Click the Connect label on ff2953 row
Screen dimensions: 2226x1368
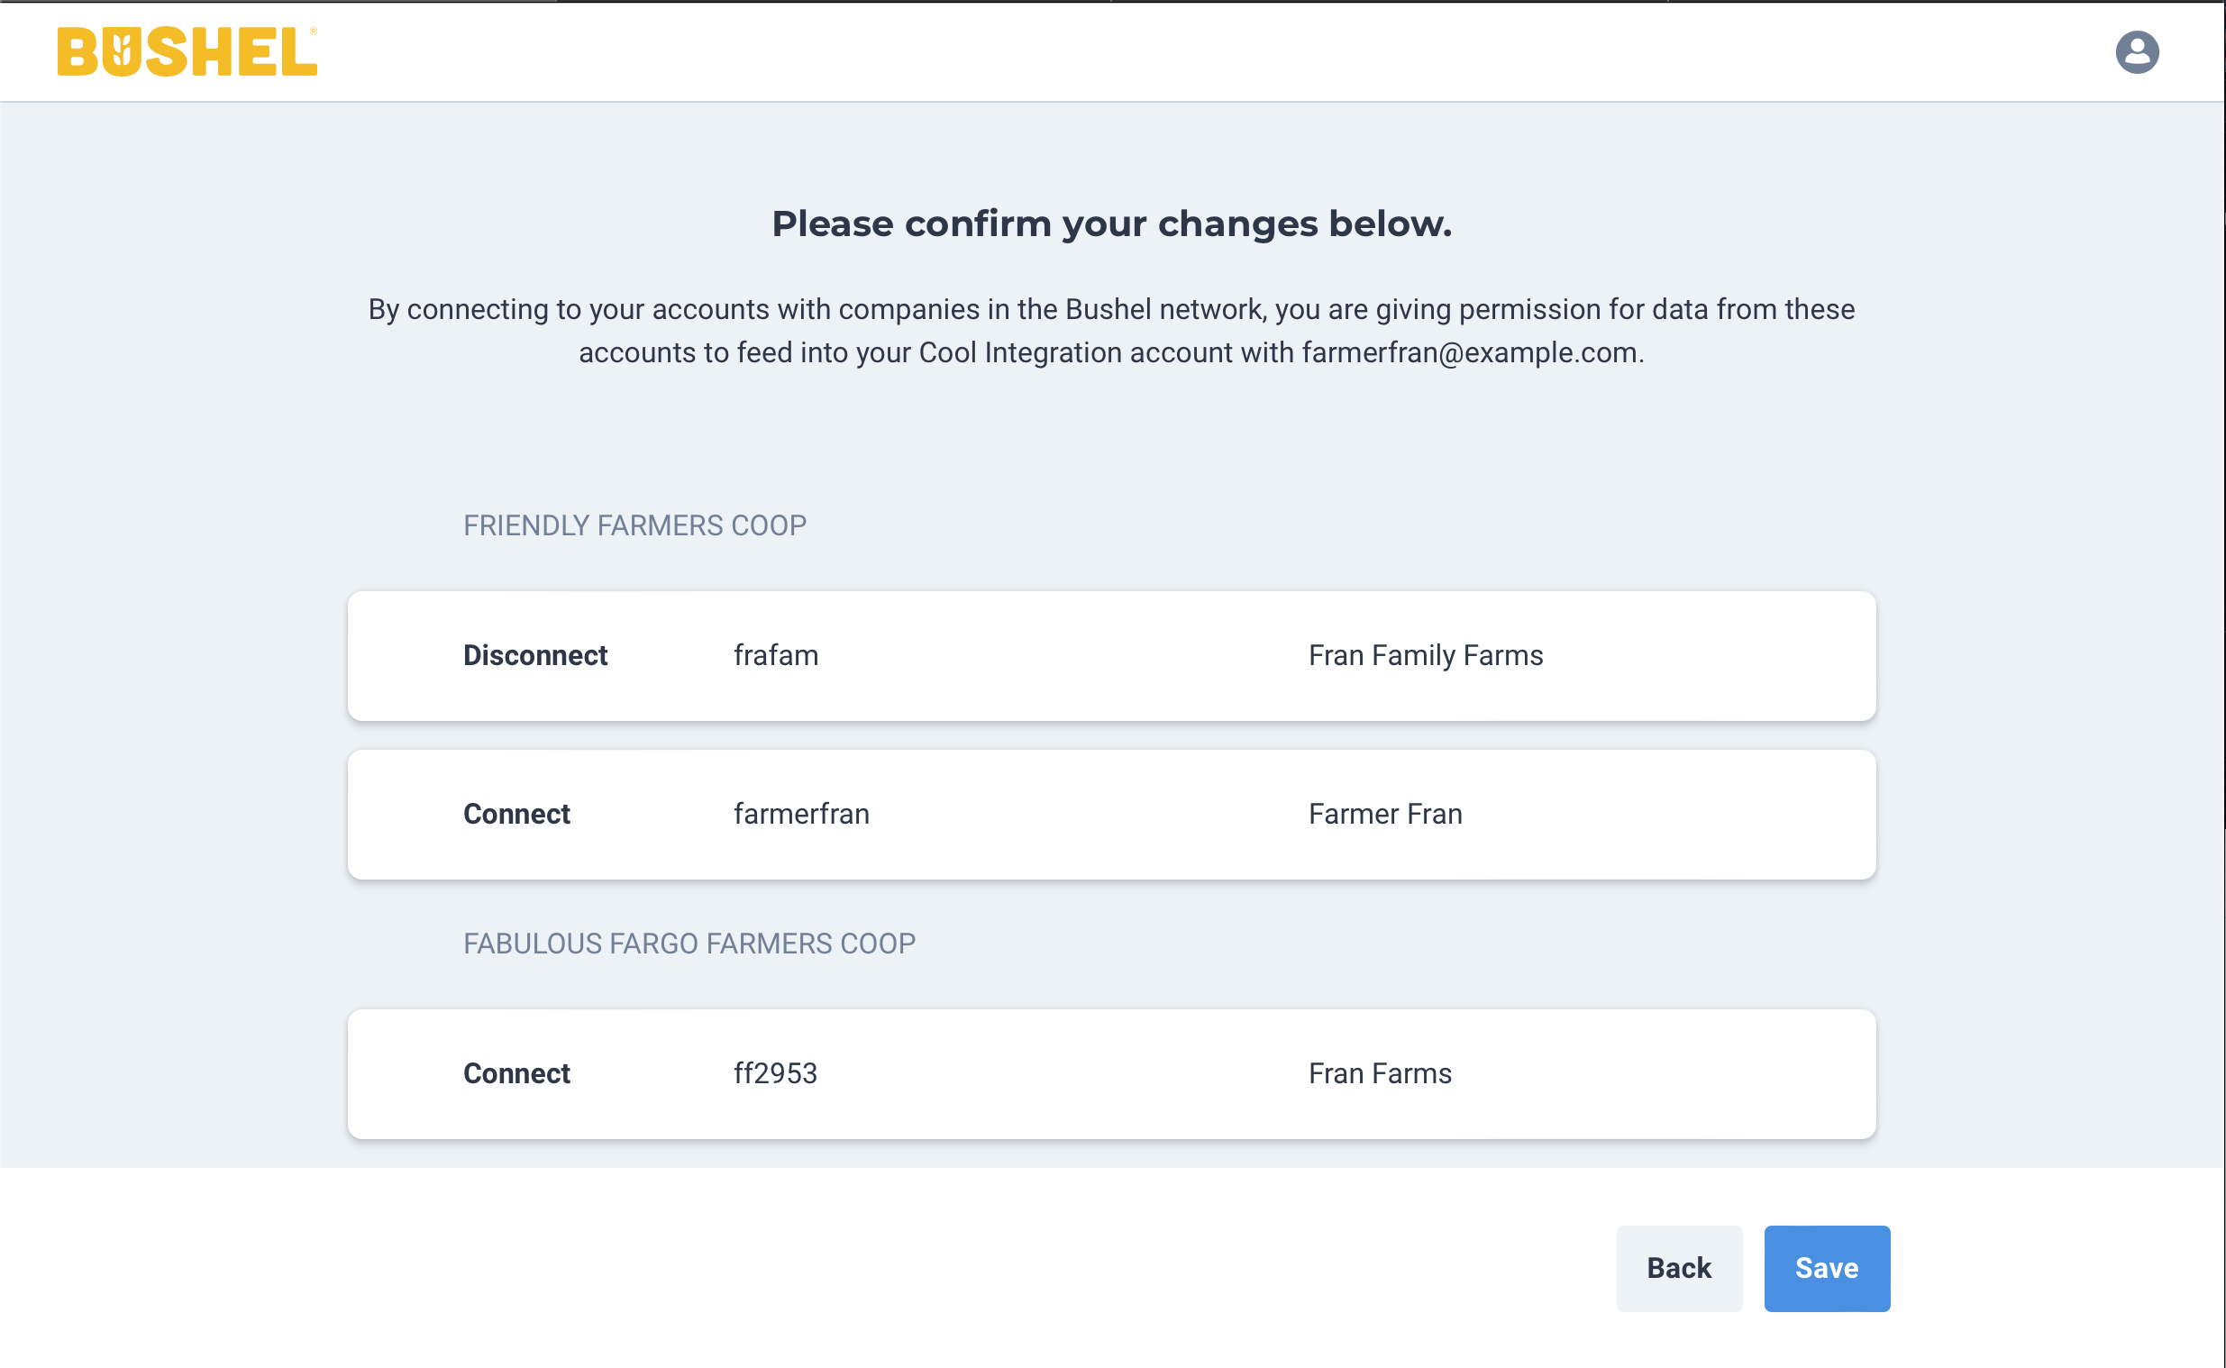[516, 1074]
